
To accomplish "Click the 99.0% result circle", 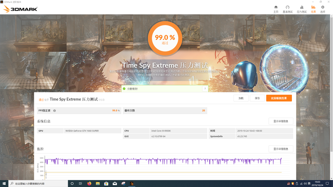I will (x=165, y=39).
